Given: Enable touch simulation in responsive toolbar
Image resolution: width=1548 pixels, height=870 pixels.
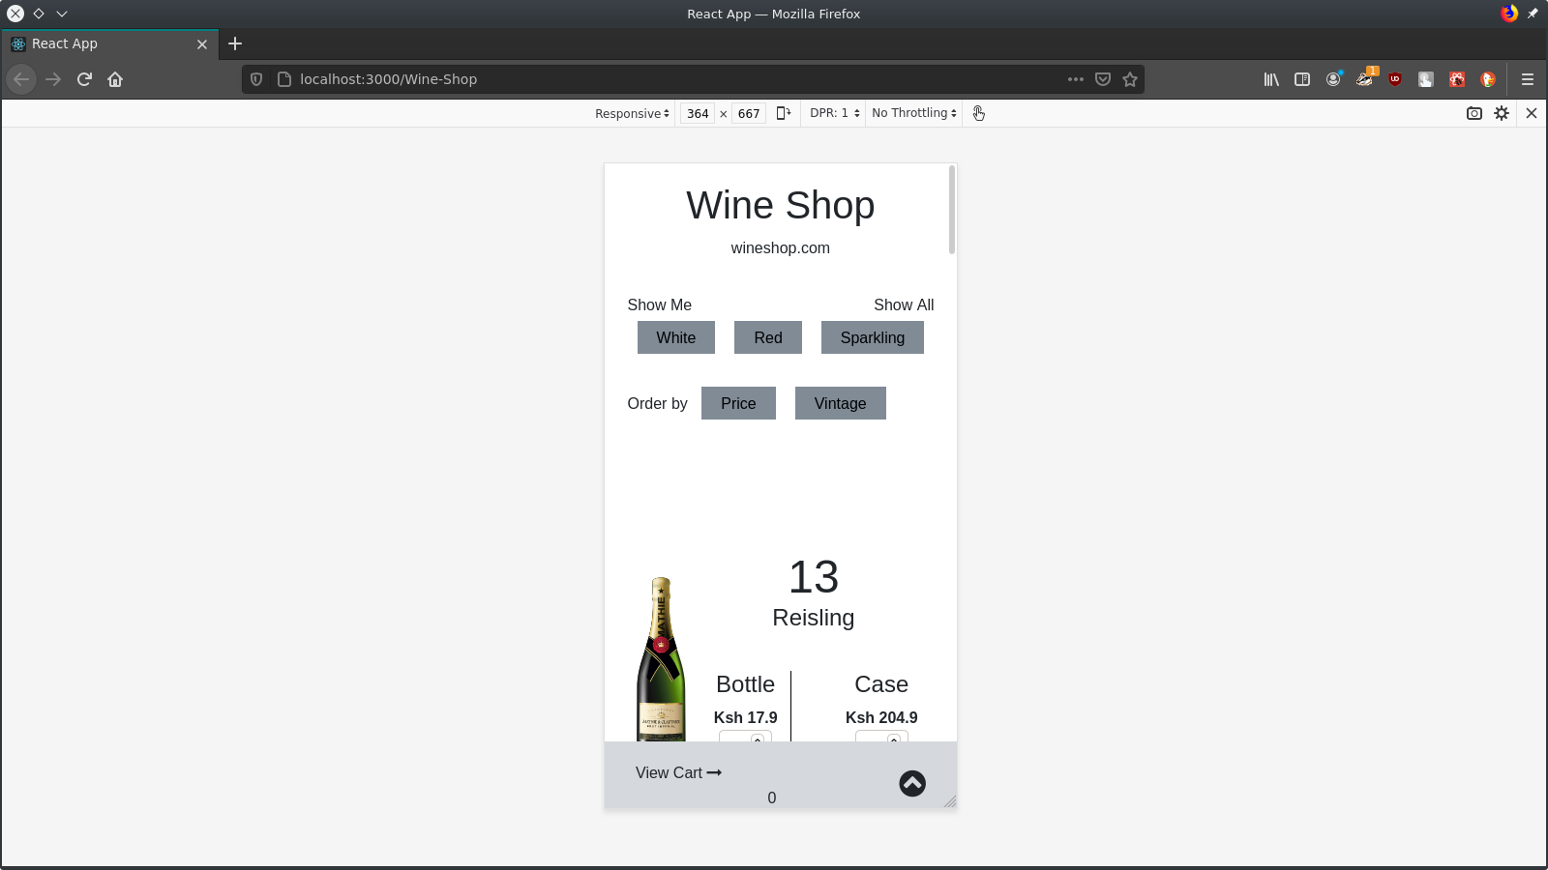Looking at the screenshot, I should [978, 113].
